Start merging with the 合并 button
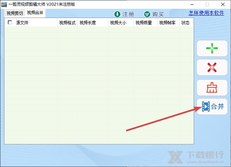Screen dimensions: 231x167 pyautogui.click(x=212, y=106)
